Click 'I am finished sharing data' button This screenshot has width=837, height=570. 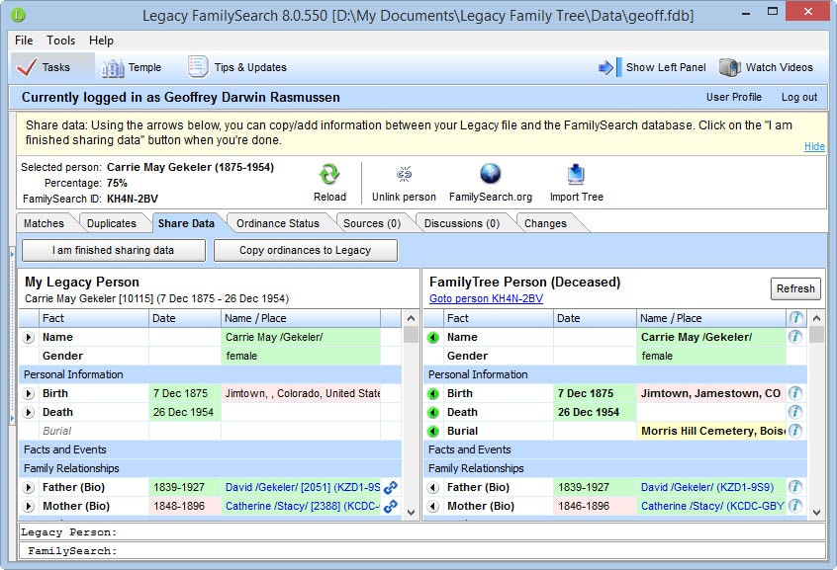pos(113,250)
